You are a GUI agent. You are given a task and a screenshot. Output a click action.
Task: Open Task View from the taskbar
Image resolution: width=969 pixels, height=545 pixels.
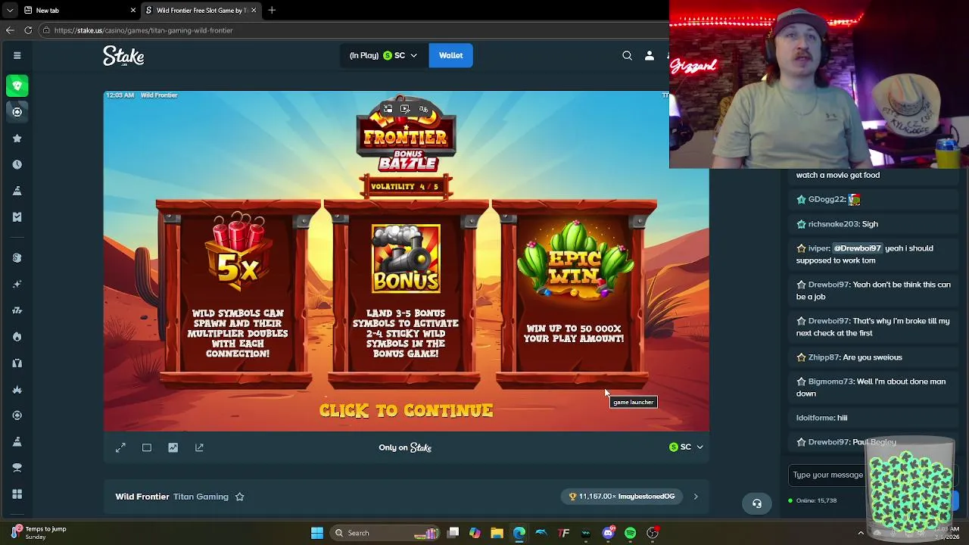click(x=453, y=533)
